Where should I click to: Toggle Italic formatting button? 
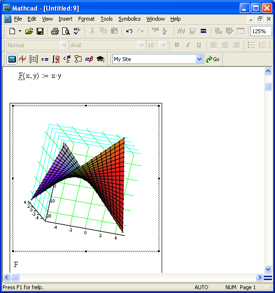click(x=188, y=45)
